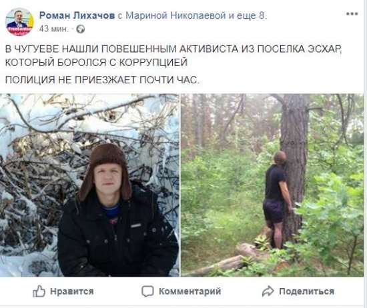367x308 pixels.
Task: Select the Комментарий button text
Action: tap(190, 291)
